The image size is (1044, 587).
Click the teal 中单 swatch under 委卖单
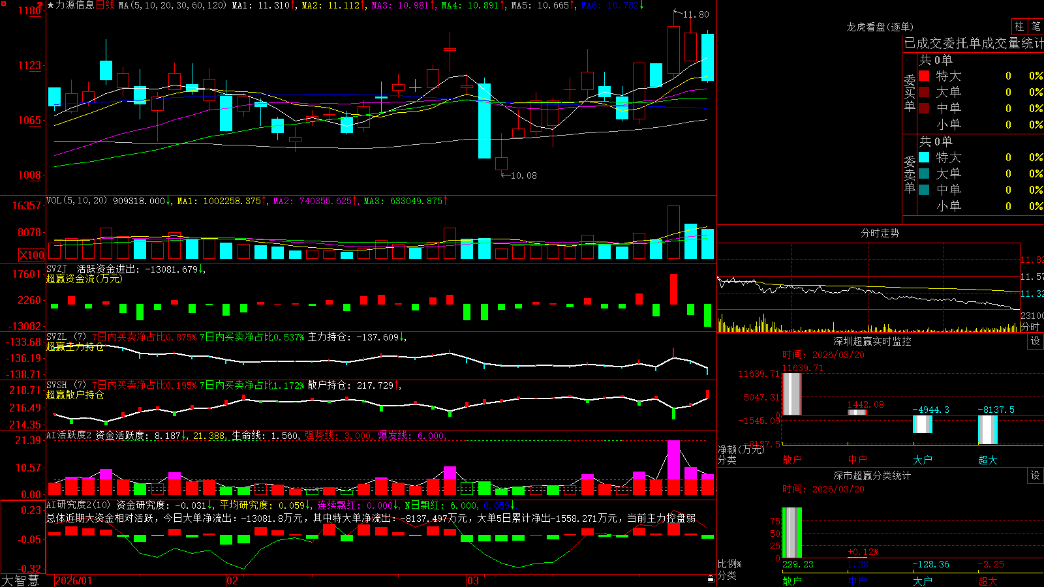click(x=924, y=190)
